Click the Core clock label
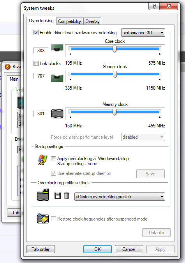 coord(115,41)
